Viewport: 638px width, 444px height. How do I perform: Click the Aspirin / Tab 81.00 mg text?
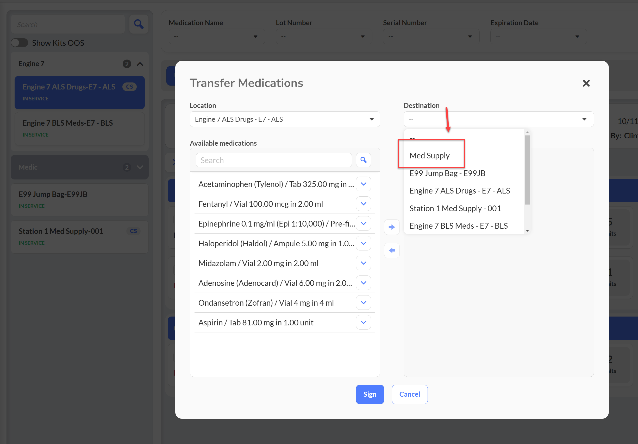point(256,323)
